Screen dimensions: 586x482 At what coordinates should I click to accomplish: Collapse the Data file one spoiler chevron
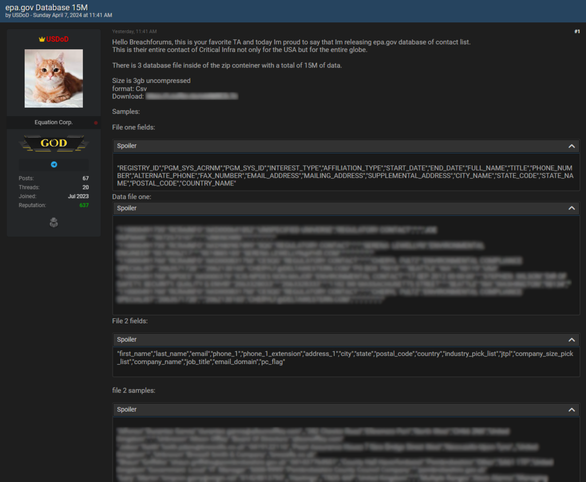pyautogui.click(x=572, y=208)
